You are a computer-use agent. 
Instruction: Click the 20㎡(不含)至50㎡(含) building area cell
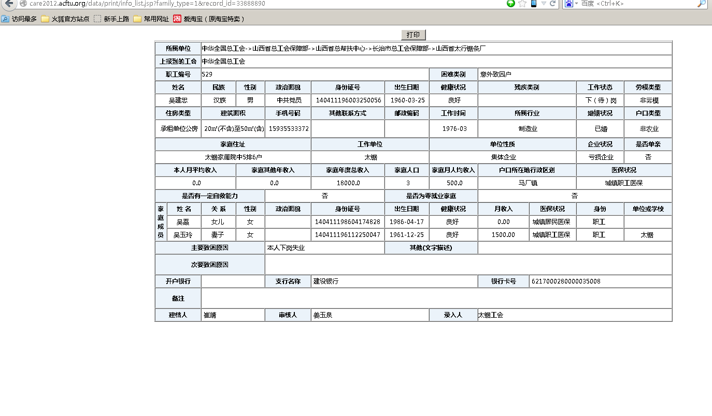(233, 129)
